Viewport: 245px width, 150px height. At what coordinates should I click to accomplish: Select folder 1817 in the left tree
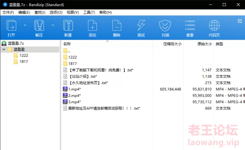(24, 62)
